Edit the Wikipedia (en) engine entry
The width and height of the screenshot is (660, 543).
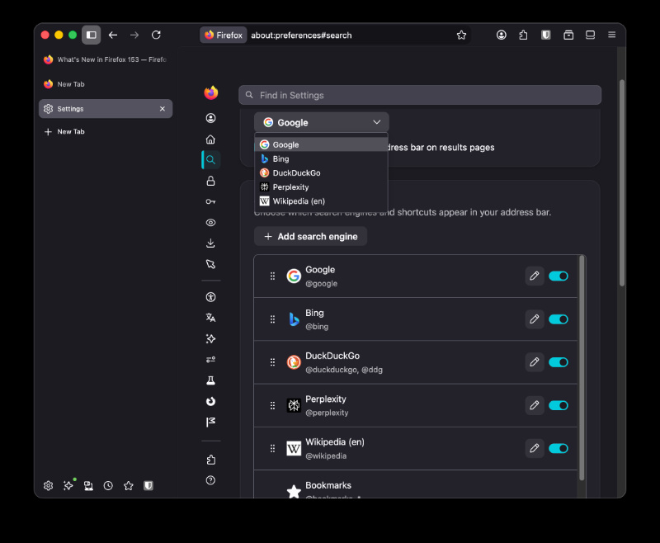pyautogui.click(x=535, y=448)
